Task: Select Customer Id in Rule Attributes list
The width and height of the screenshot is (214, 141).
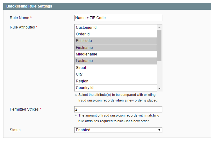Action: tap(115, 28)
